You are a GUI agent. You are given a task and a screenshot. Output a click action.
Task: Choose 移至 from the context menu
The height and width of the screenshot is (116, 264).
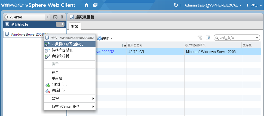coord(70,73)
